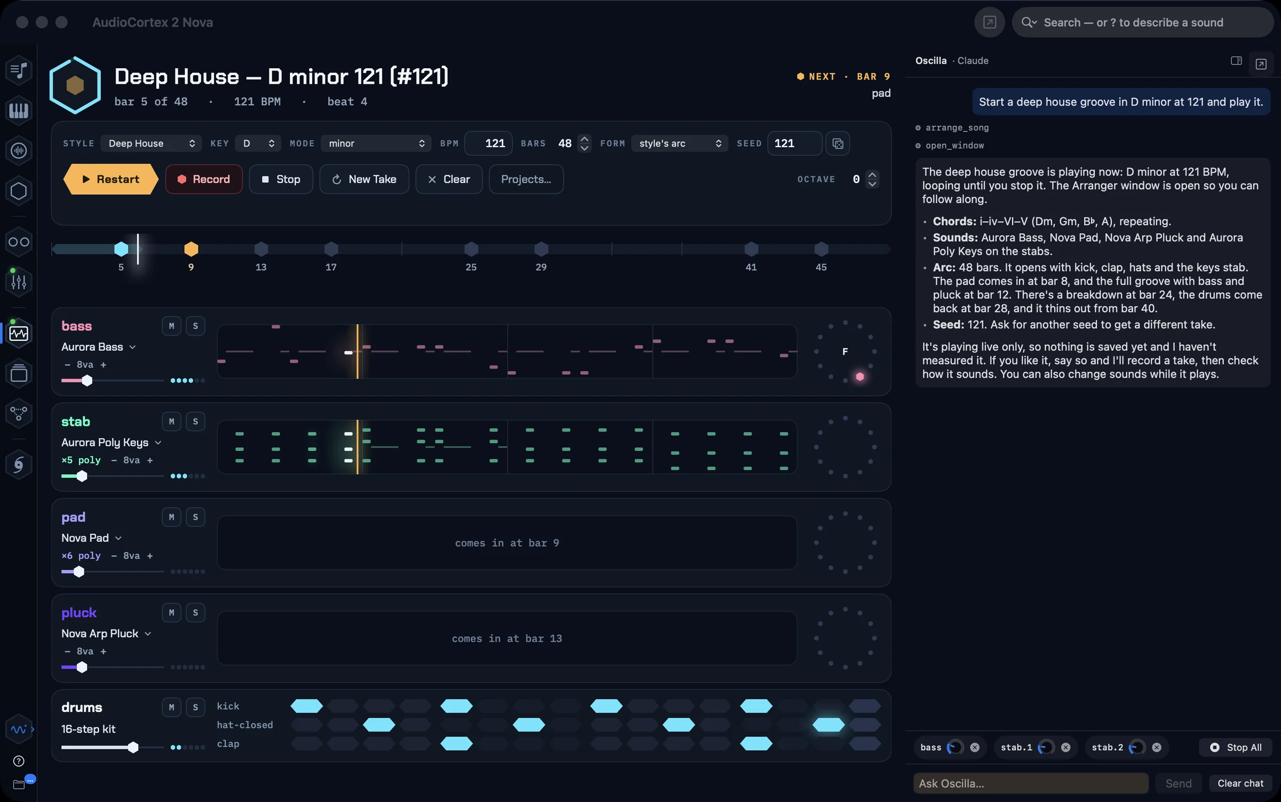Click the drums track volume slider handle
The image size is (1281, 802).
[133, 747]
